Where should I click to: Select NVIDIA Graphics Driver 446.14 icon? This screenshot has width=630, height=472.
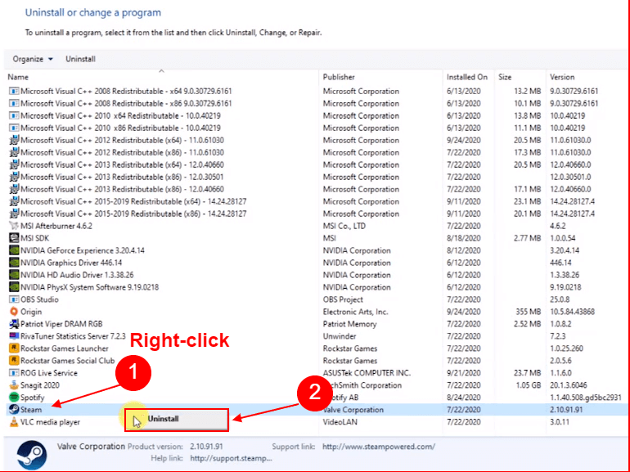point(14,263)
